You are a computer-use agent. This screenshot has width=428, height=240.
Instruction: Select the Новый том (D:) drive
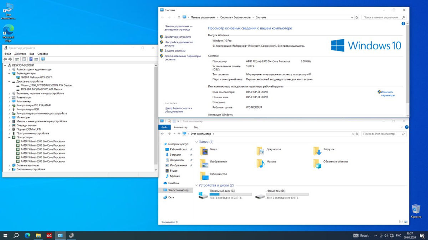click(x=282, y=194)
